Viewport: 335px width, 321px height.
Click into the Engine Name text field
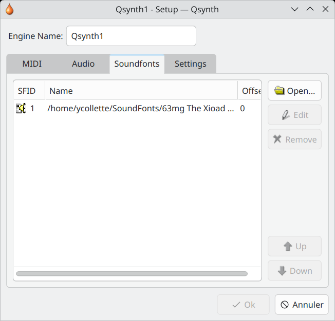click(x=131, y=36)
